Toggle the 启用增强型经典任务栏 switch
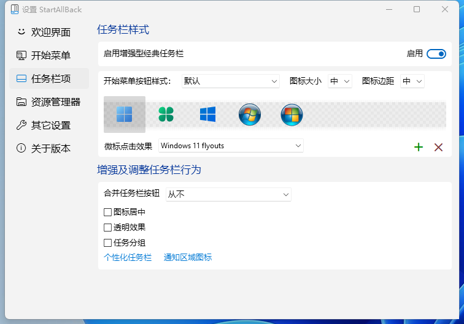This screenshot has width=464, height=324. [x=436, y=54]
